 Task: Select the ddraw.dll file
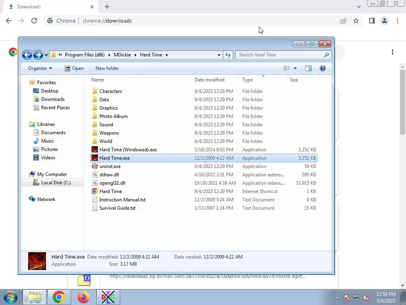click(203, 175)
